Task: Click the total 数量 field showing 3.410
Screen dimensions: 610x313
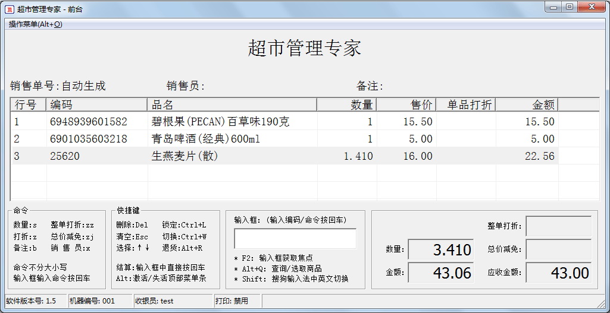Action: [x=441, y=249]
